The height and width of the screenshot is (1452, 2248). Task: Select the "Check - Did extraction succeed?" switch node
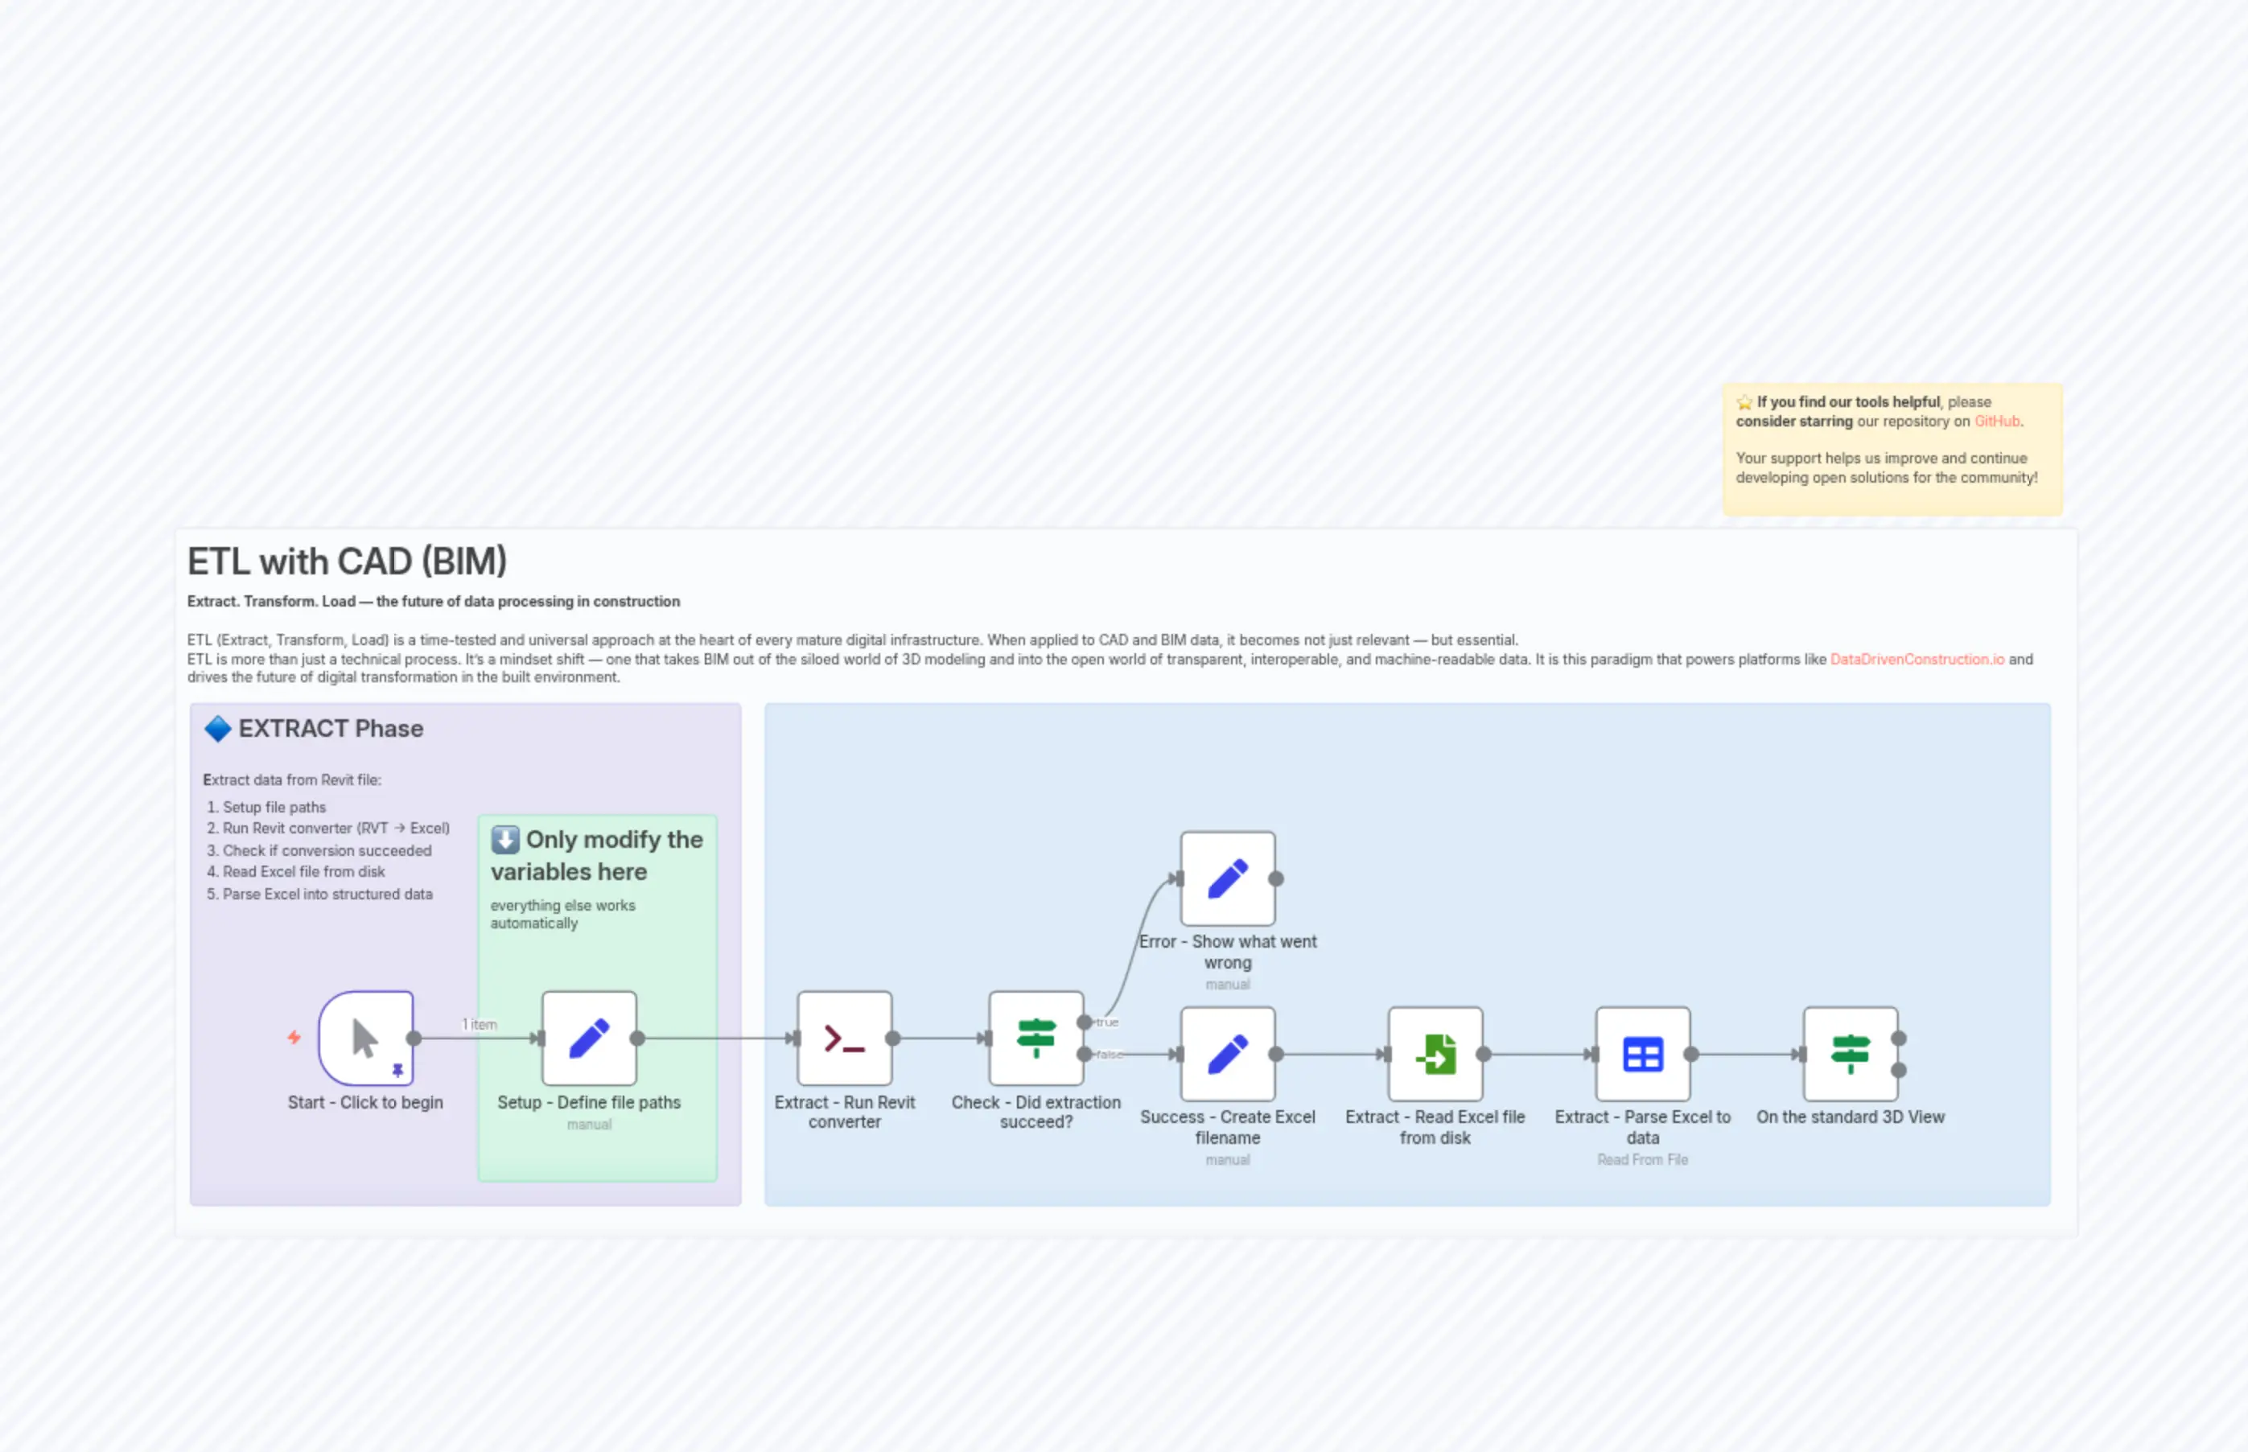(x=1035, y=1039)
